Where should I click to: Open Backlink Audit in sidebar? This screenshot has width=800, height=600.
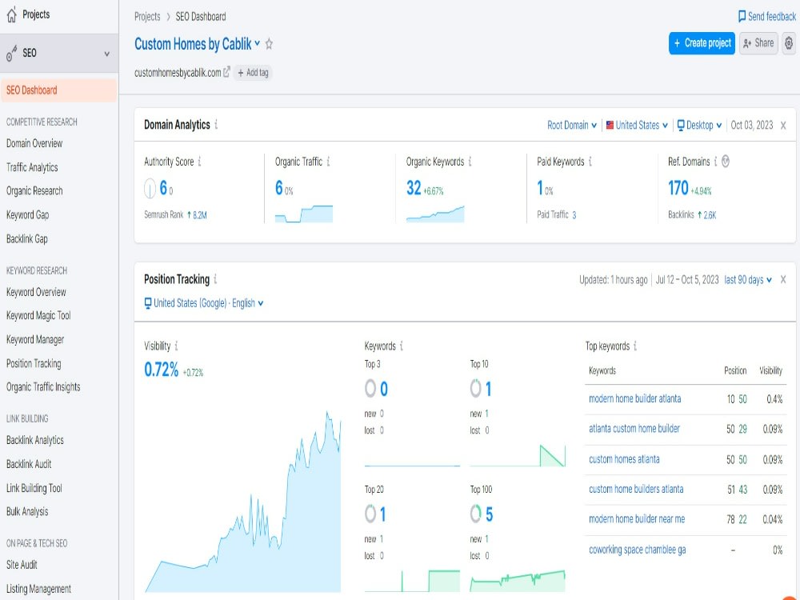[x=29, y=464]
